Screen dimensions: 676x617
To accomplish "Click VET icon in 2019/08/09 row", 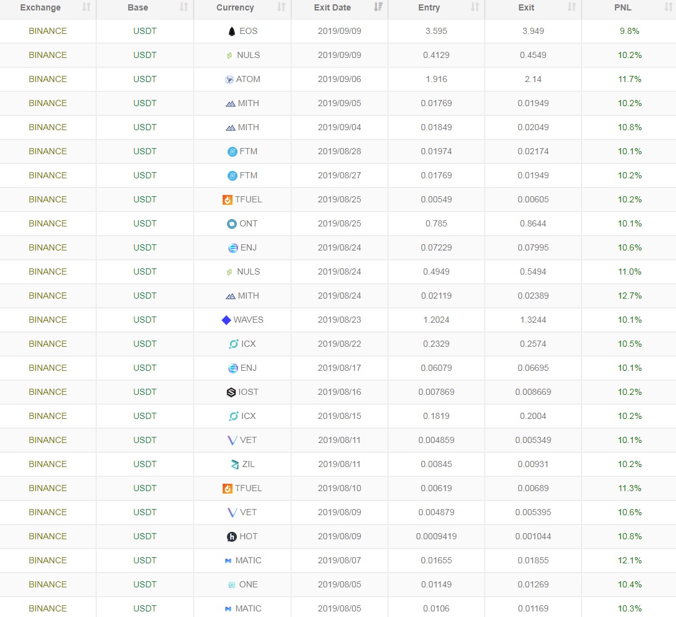I will [232, 513].
